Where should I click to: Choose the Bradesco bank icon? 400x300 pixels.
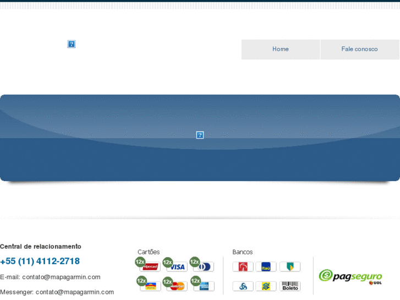[x=243, y=267]
